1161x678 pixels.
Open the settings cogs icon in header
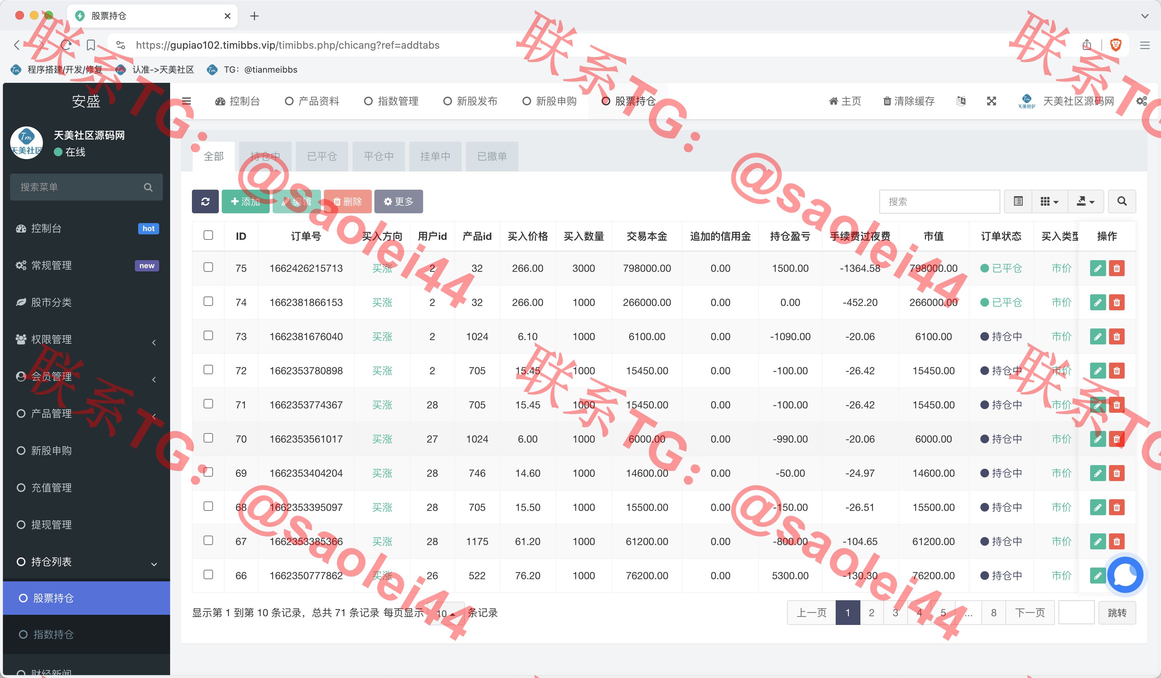coord(1142,101)
